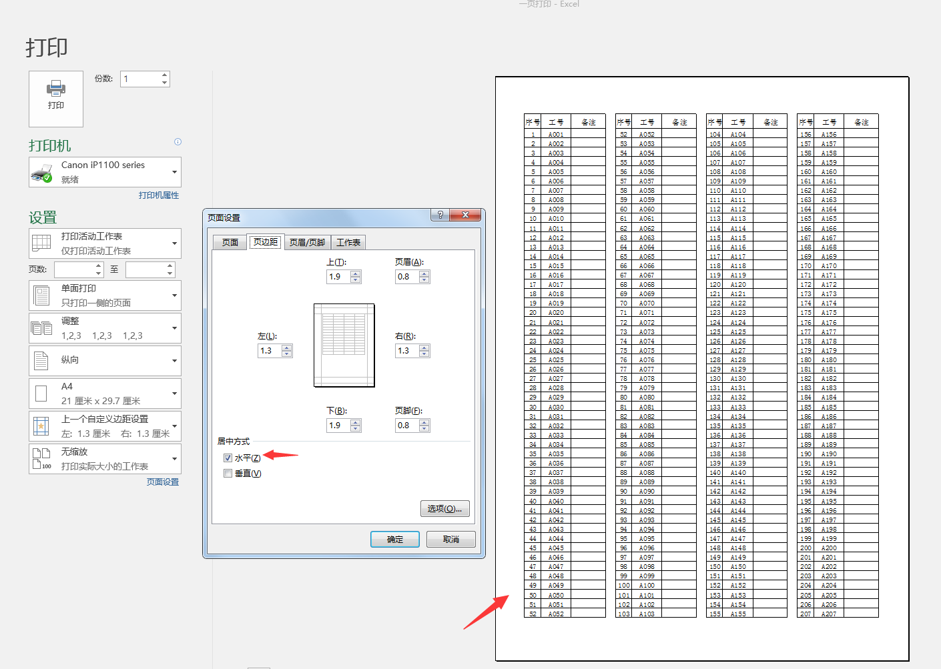Screen dimensions: 941x669
Task: Expand the 单面打印 dropdown
Action: 105,295
